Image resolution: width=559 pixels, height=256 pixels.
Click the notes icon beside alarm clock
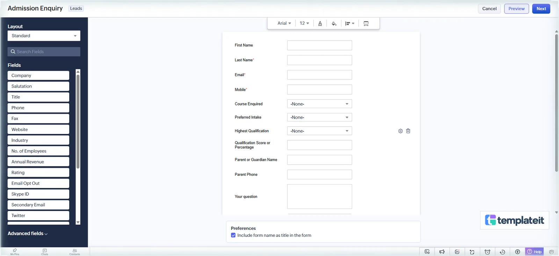point(472,252)
